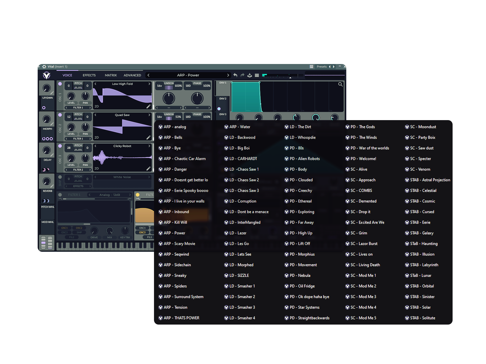
Task: Enable the sampler SMP power toggle
Action: [60, 177]
